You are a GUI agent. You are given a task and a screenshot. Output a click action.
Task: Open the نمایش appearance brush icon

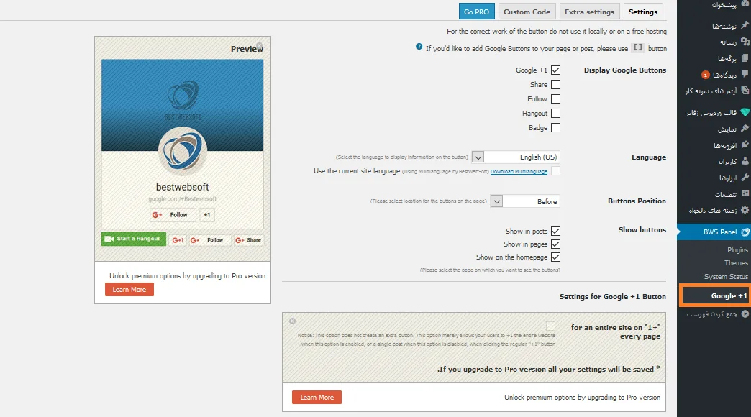(x=745, y=129)
